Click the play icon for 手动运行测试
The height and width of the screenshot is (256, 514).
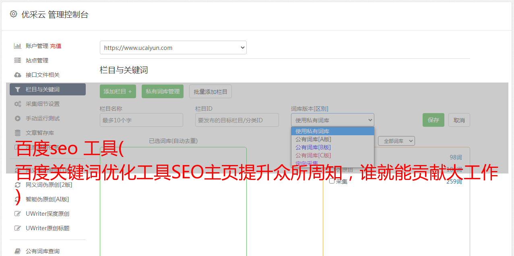(18, 118)
